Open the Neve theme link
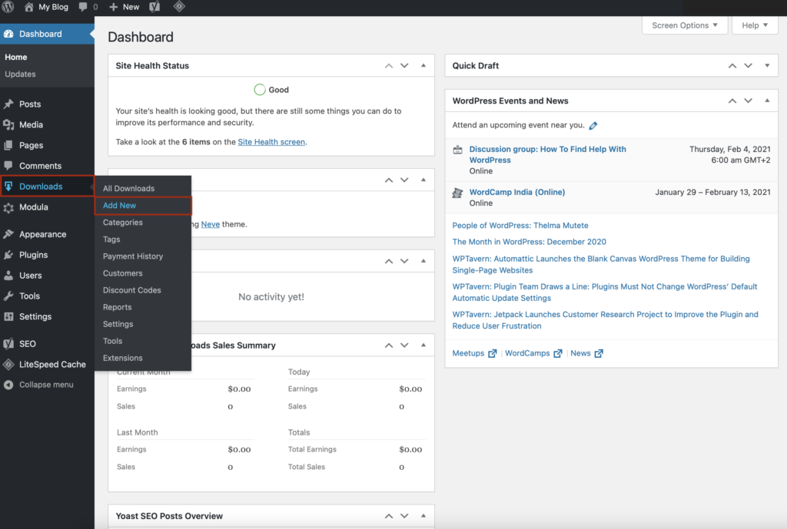 [x=211, y=224]
